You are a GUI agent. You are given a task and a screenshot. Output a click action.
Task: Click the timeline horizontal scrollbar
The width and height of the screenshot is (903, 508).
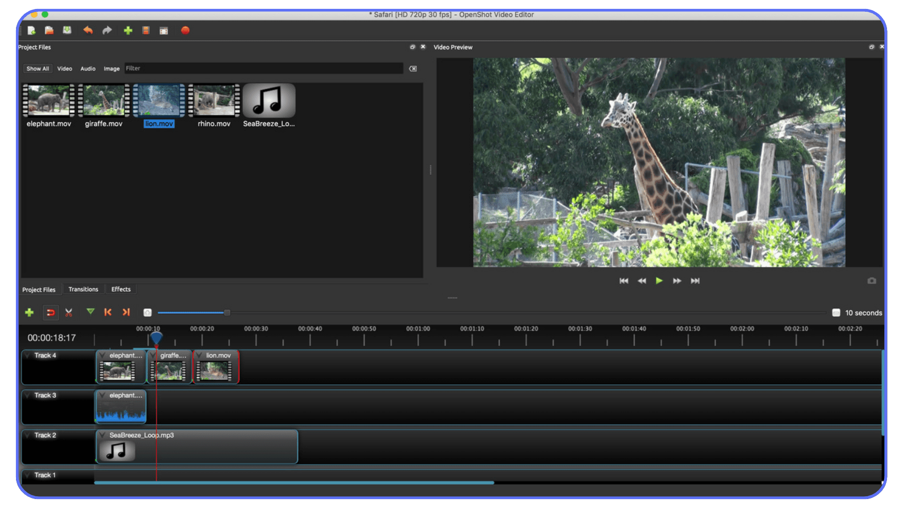point(294,483)
